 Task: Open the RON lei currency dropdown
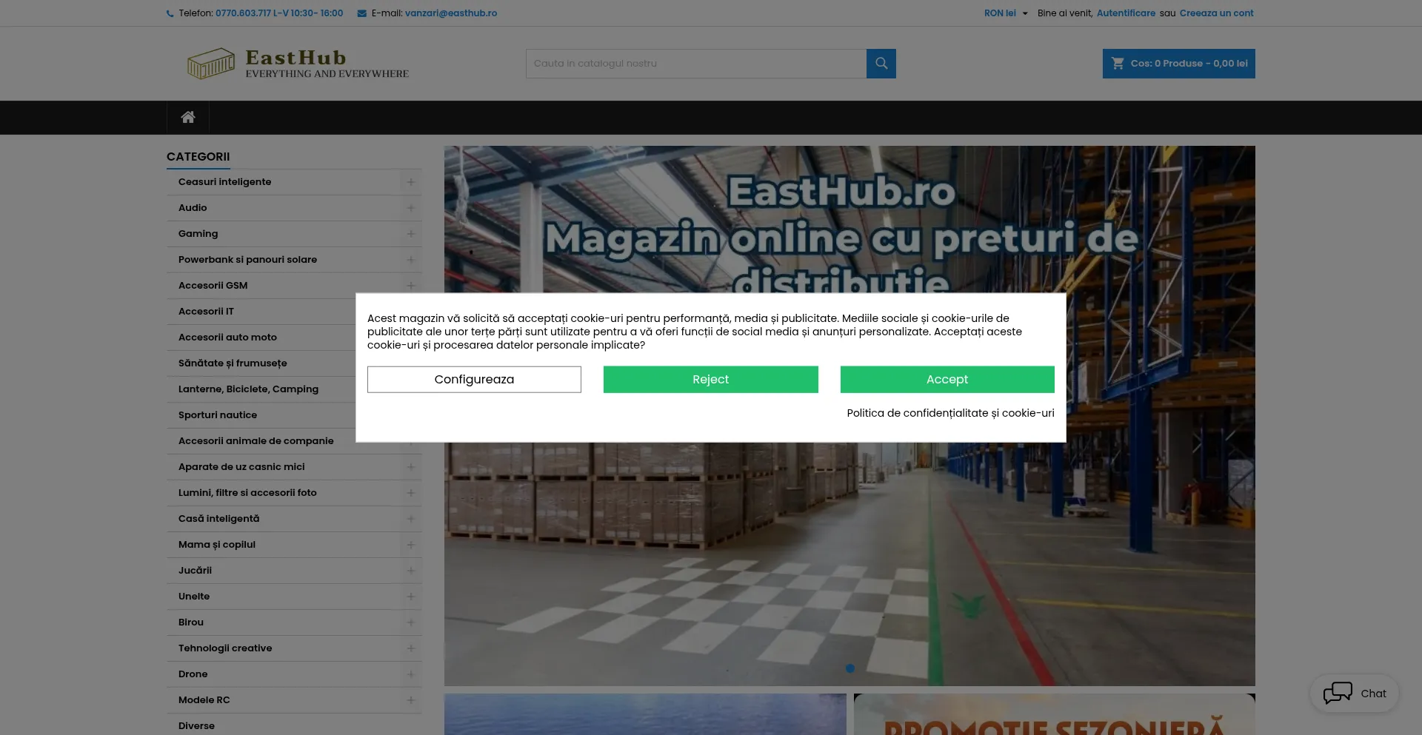1005,13
